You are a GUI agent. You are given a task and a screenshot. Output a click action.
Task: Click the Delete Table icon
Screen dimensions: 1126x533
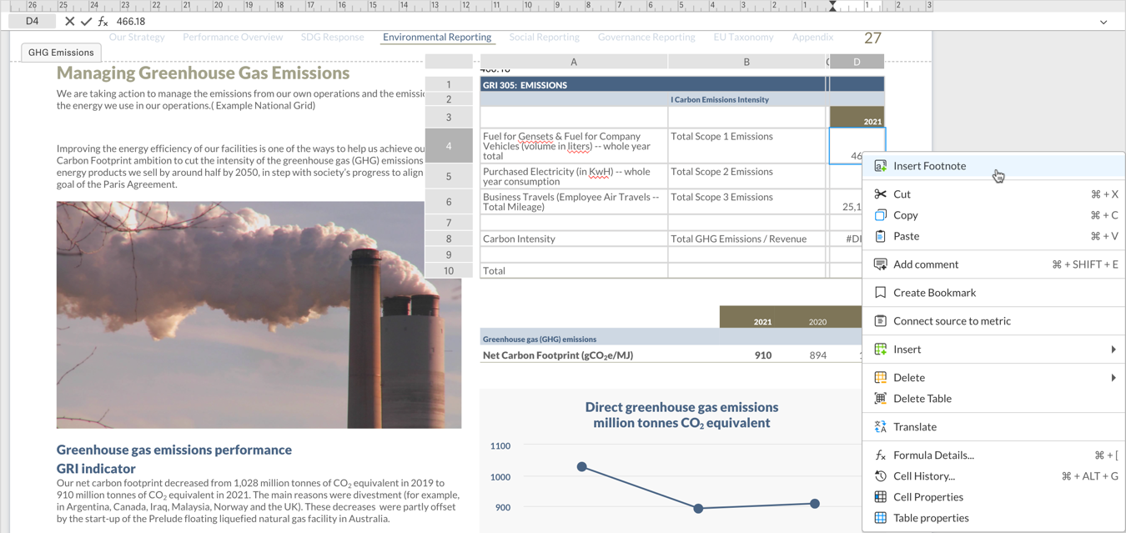pyautogui.click(x=880, y=399)
